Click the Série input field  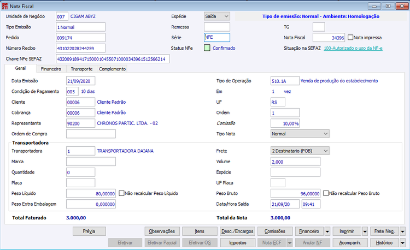217,38
